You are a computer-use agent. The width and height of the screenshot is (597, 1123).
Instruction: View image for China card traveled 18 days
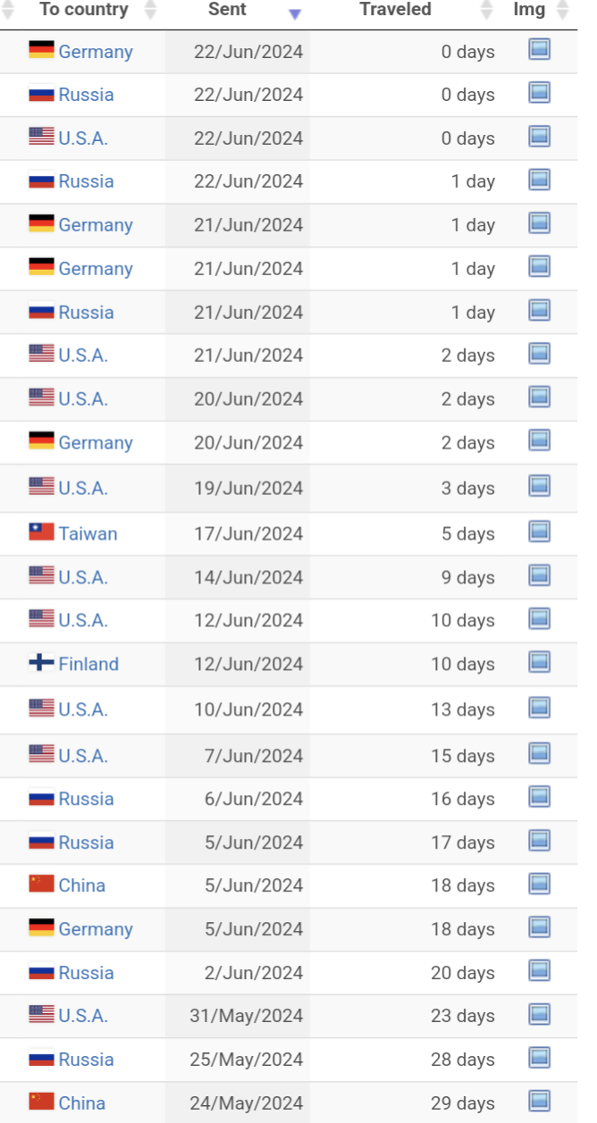[x=539, y=884]
